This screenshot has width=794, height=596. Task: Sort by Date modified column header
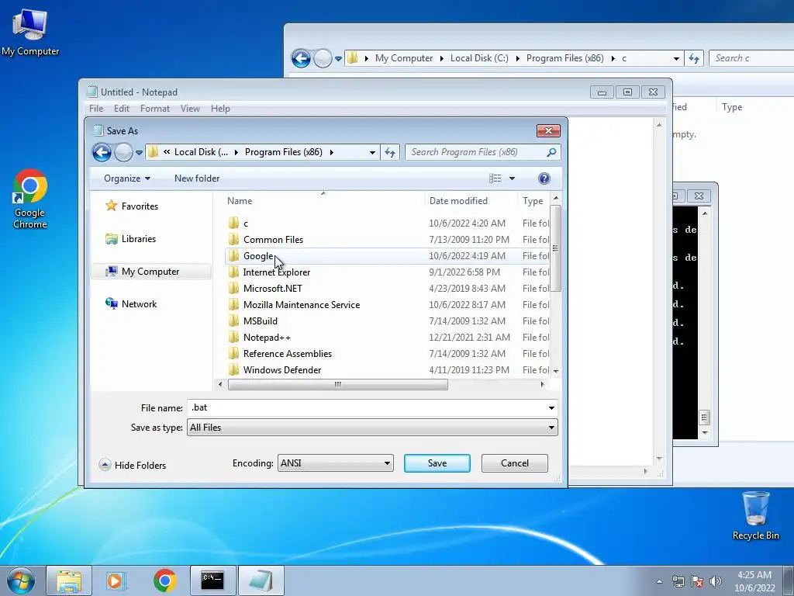(x=471, y=201)
